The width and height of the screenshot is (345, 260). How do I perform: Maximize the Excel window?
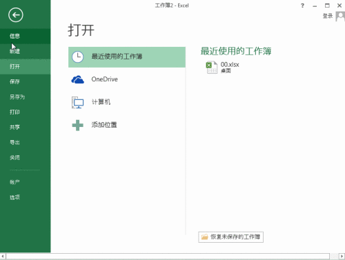(x=327, y=6)
